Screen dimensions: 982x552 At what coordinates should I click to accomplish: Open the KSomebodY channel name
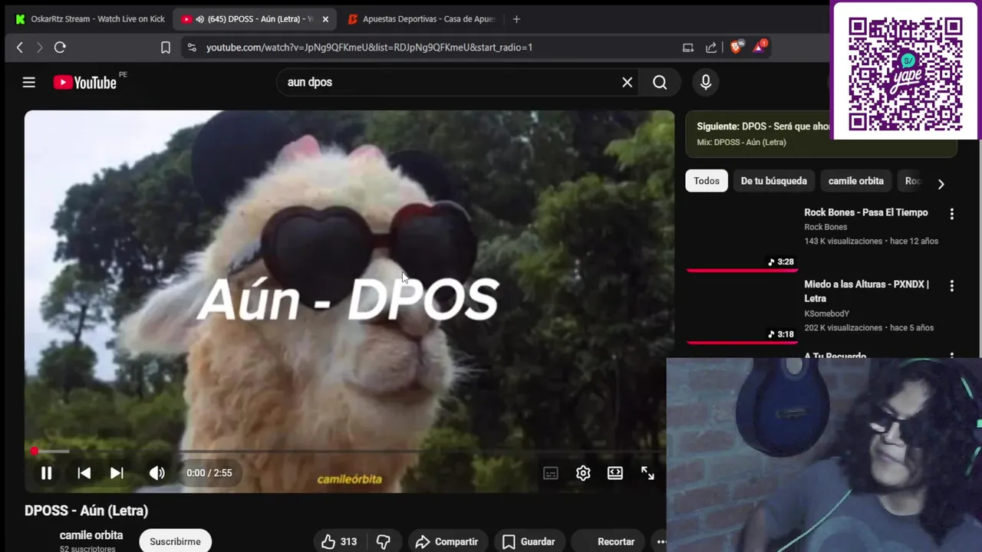[x=826, y=314]
